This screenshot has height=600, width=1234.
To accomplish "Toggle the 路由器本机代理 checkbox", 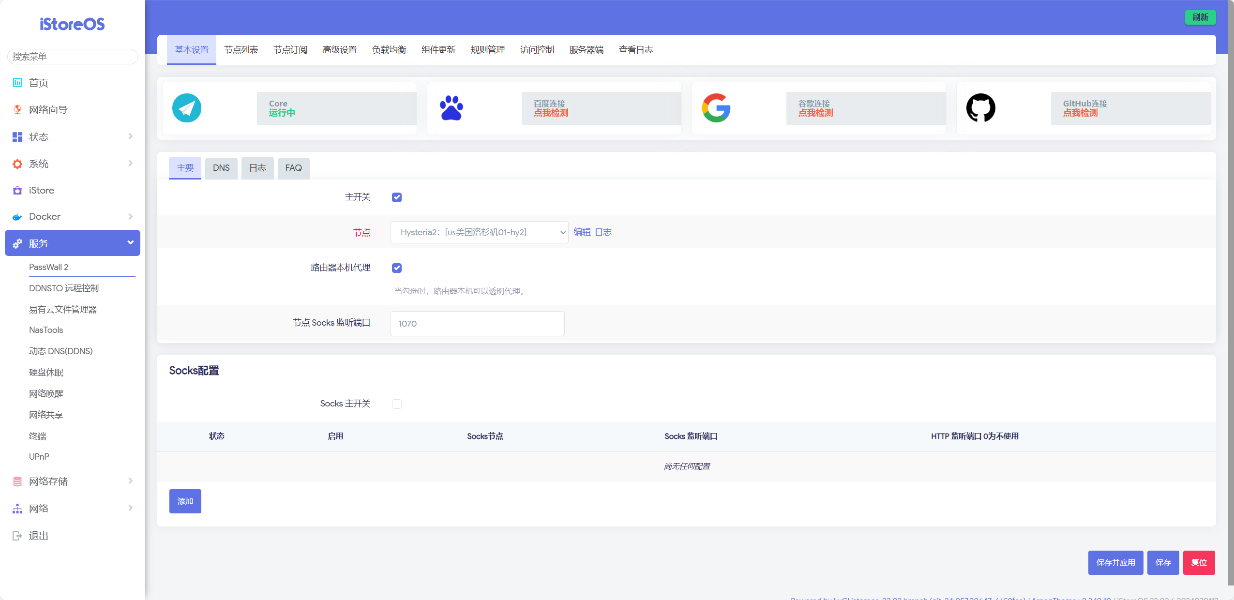I will 397,268.
